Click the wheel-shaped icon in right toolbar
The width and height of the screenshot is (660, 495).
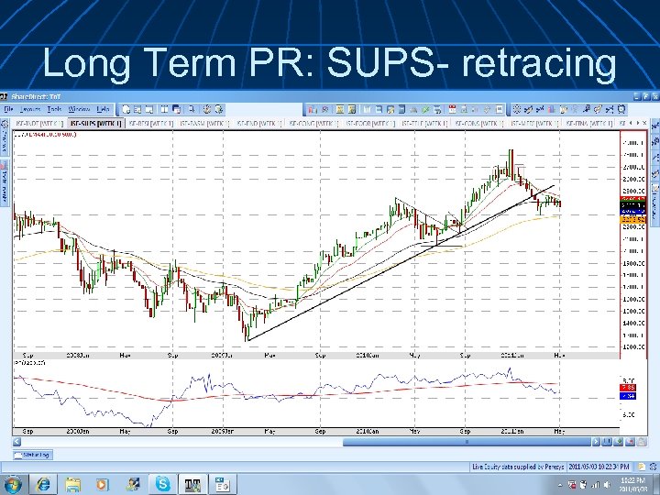point(517,109)
